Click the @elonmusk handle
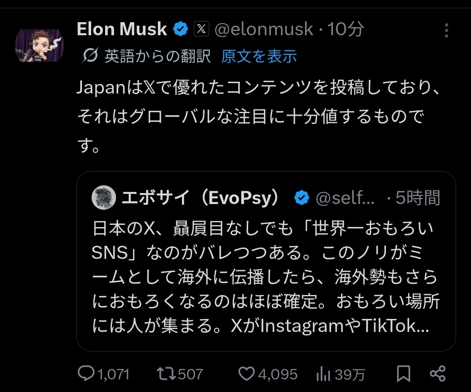This screenshot has width=471, height=392. (x=265, y=30)
